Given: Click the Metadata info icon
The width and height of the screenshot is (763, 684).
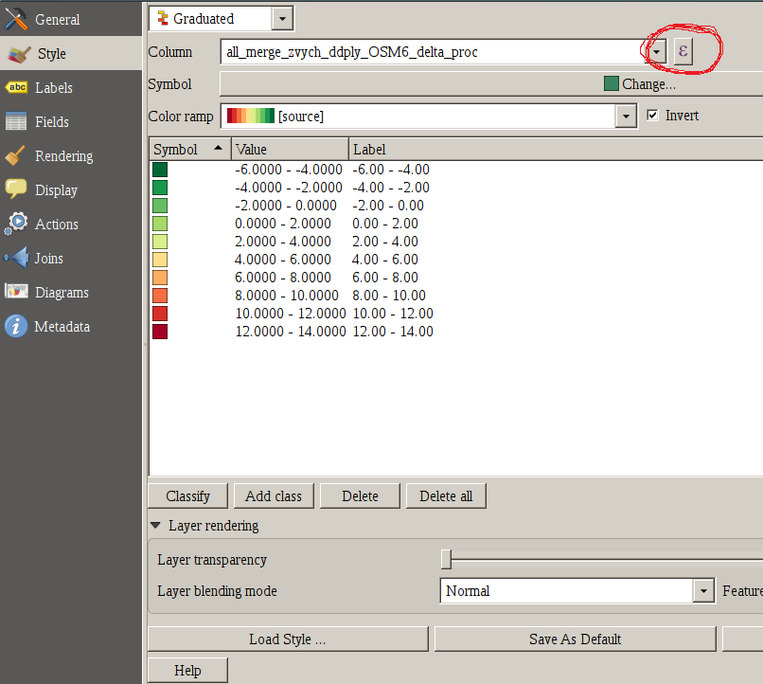Looking at the screenshot, I should pyautogui.click(x=16, y=326).
